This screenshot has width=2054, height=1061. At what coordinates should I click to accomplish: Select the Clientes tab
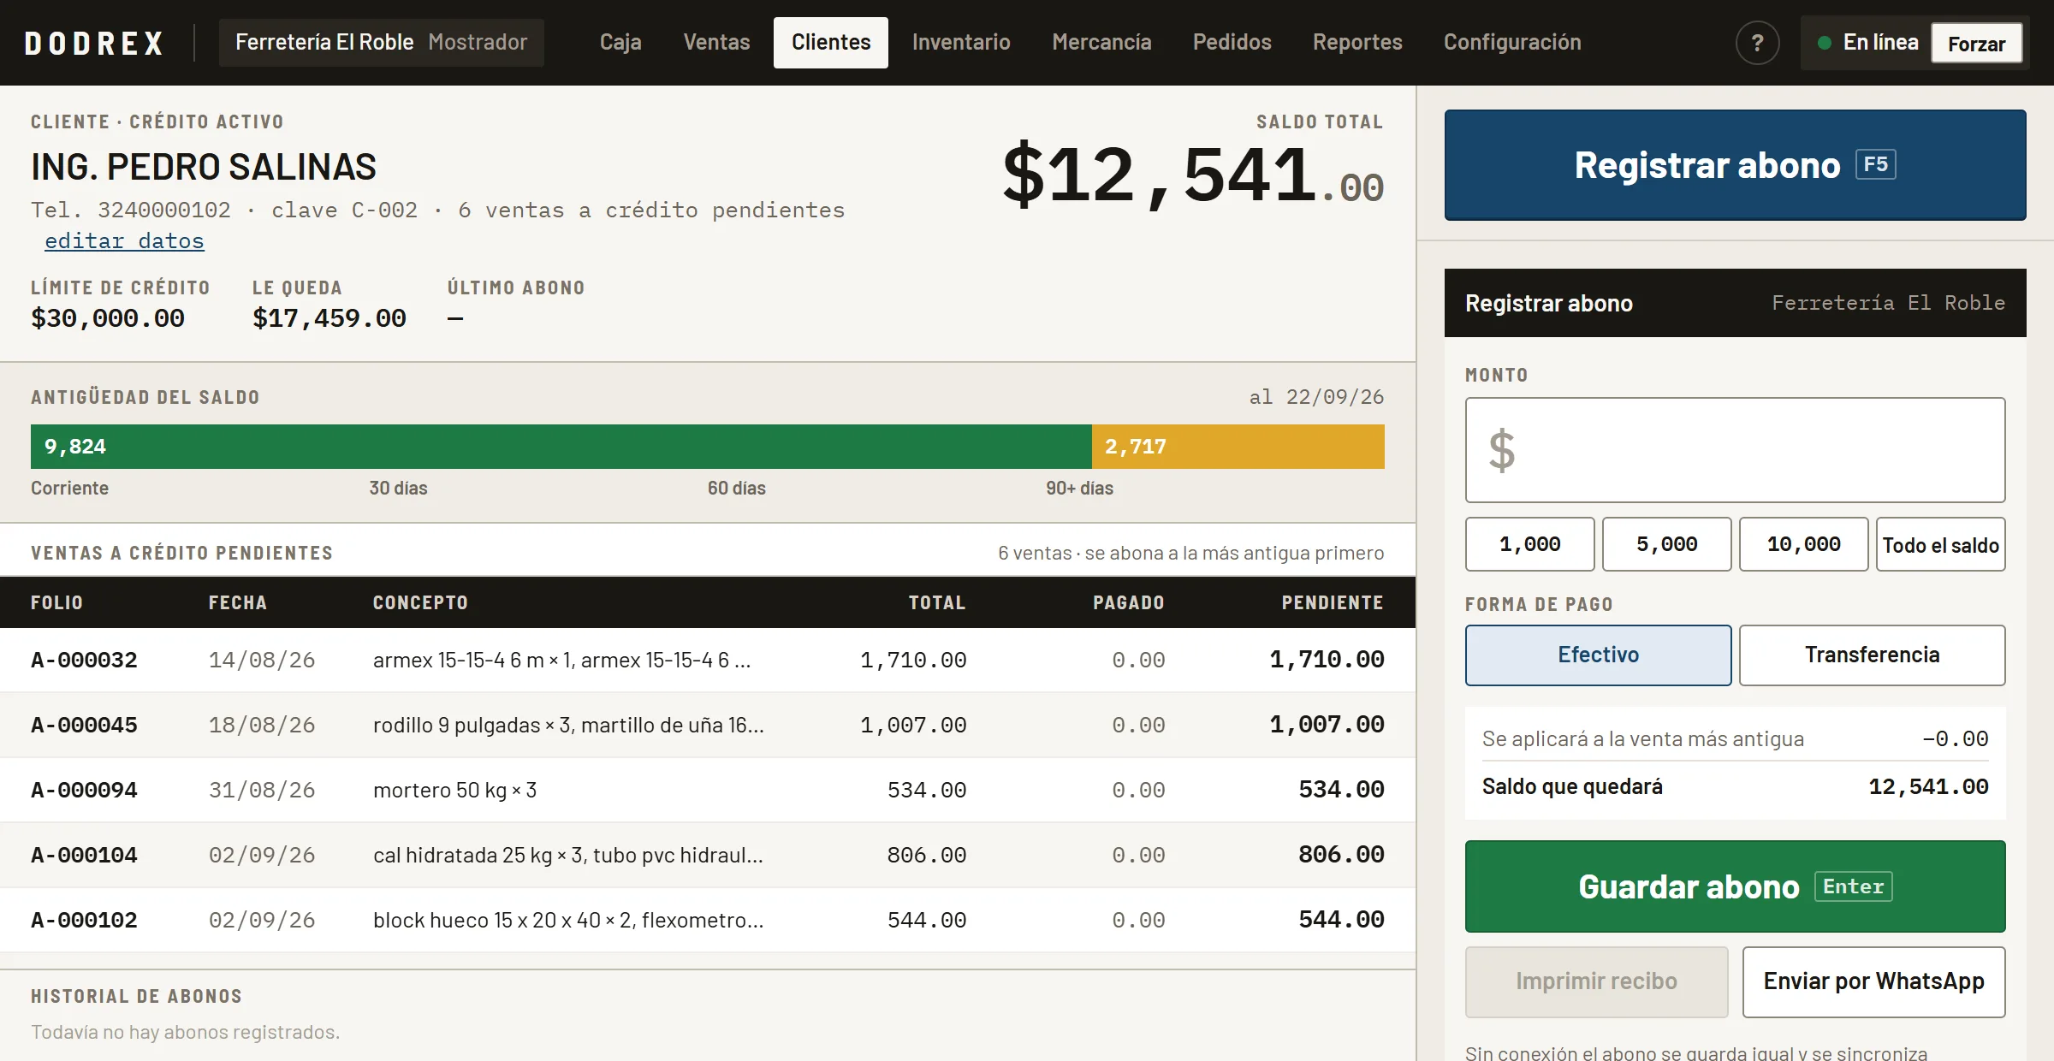coord(831,43)
